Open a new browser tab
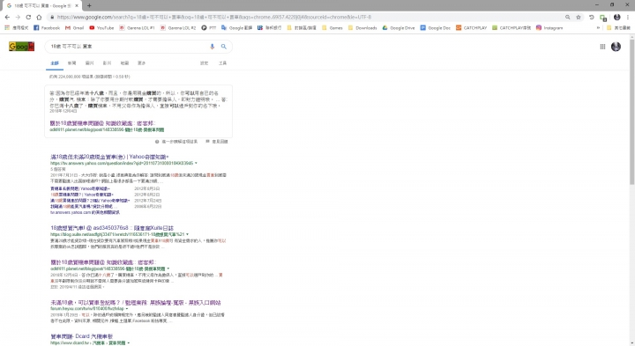The height and width of the screenshot is (346, 635). (89, 5)
